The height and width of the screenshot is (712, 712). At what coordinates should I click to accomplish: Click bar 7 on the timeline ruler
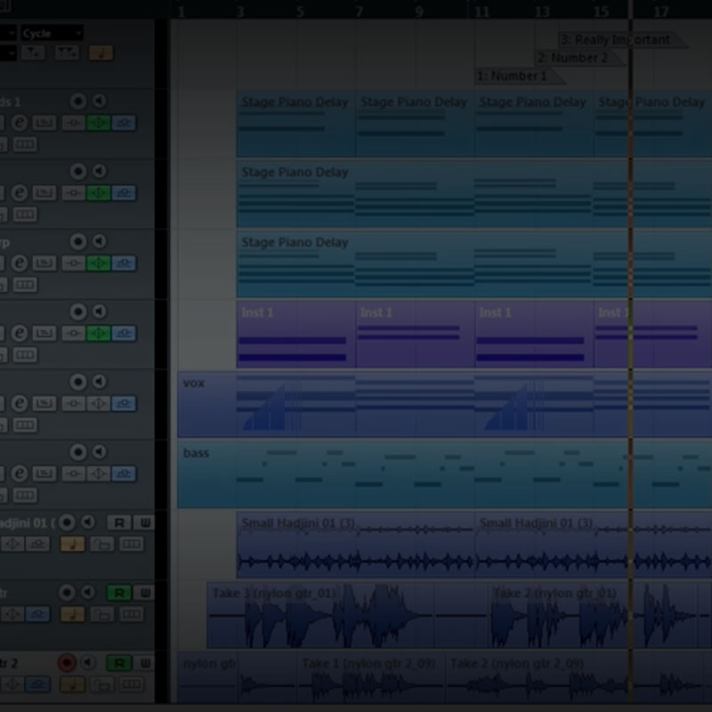click(359, 12)
